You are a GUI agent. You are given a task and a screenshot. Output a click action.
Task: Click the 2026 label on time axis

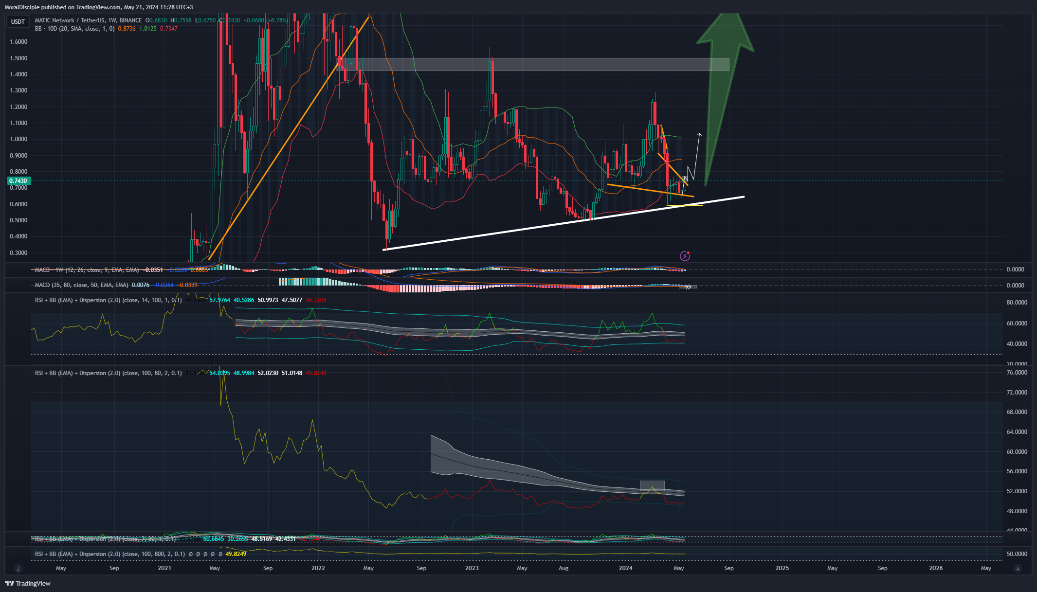coord(936,568)
